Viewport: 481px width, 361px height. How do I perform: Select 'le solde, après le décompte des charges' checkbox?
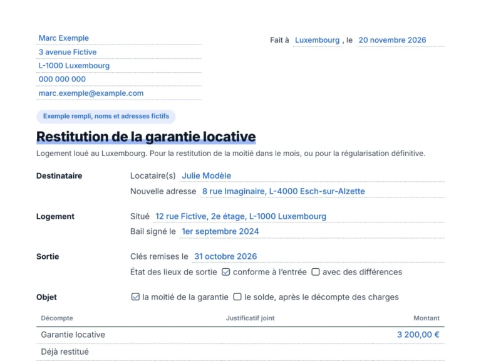pyautogui.click(x=237, y=297)
